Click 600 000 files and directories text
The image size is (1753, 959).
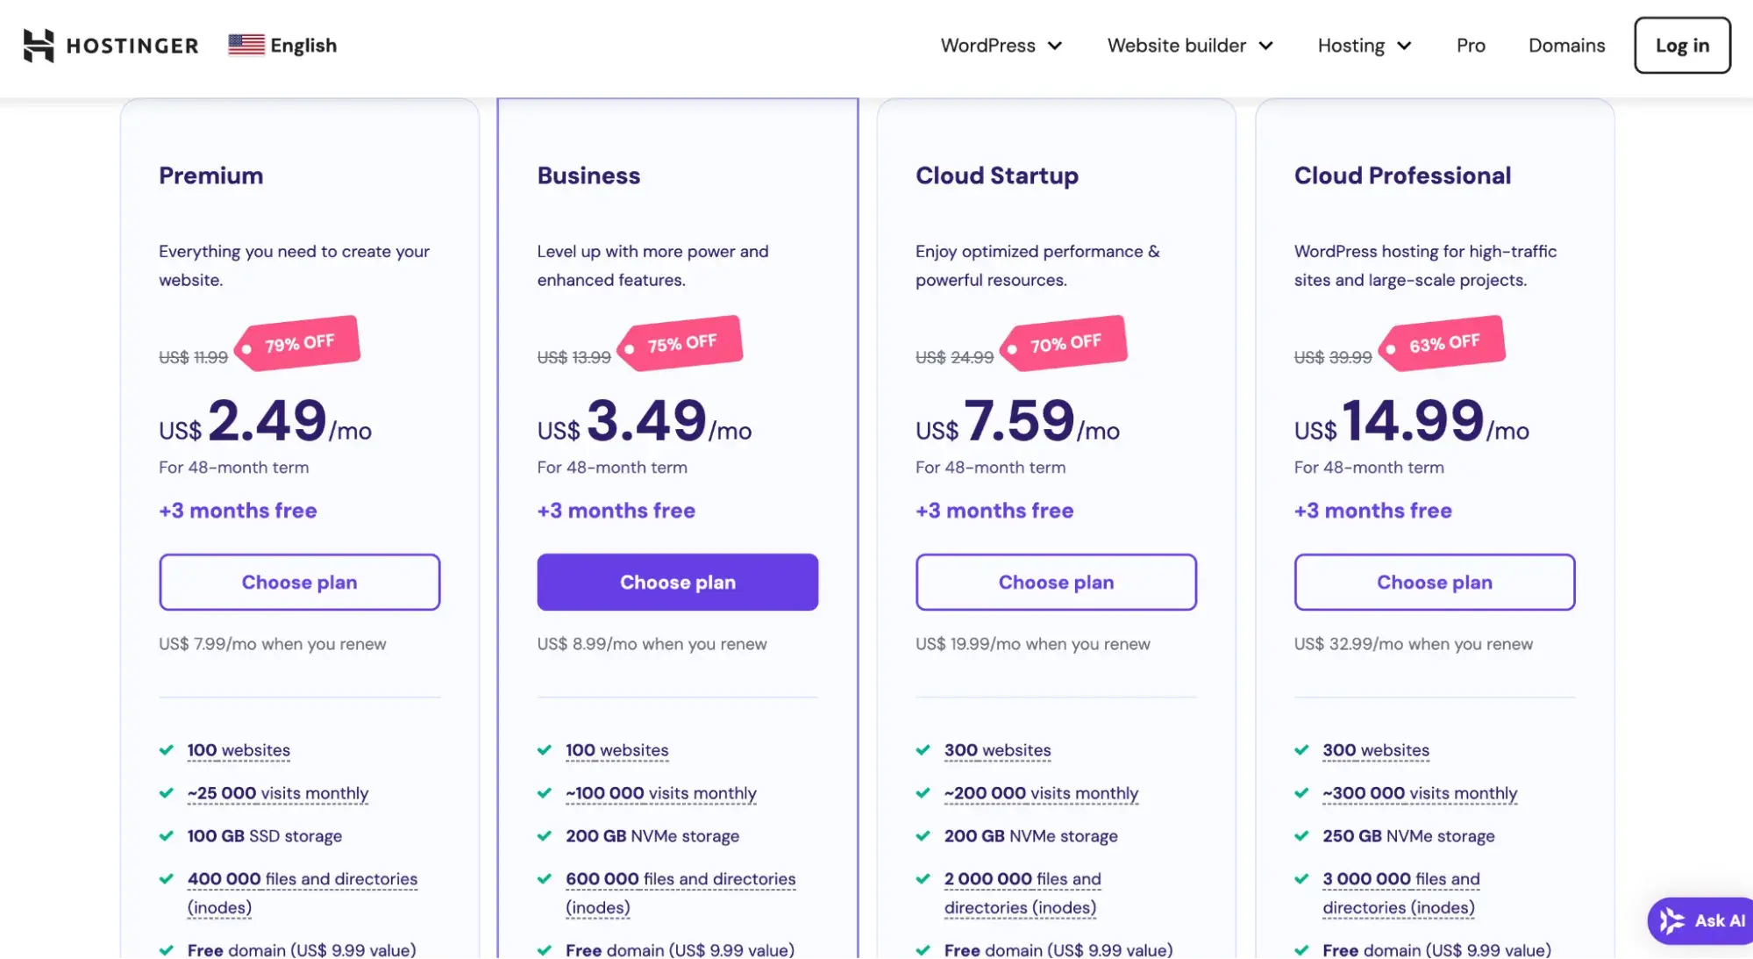click(x=681, y=893)
